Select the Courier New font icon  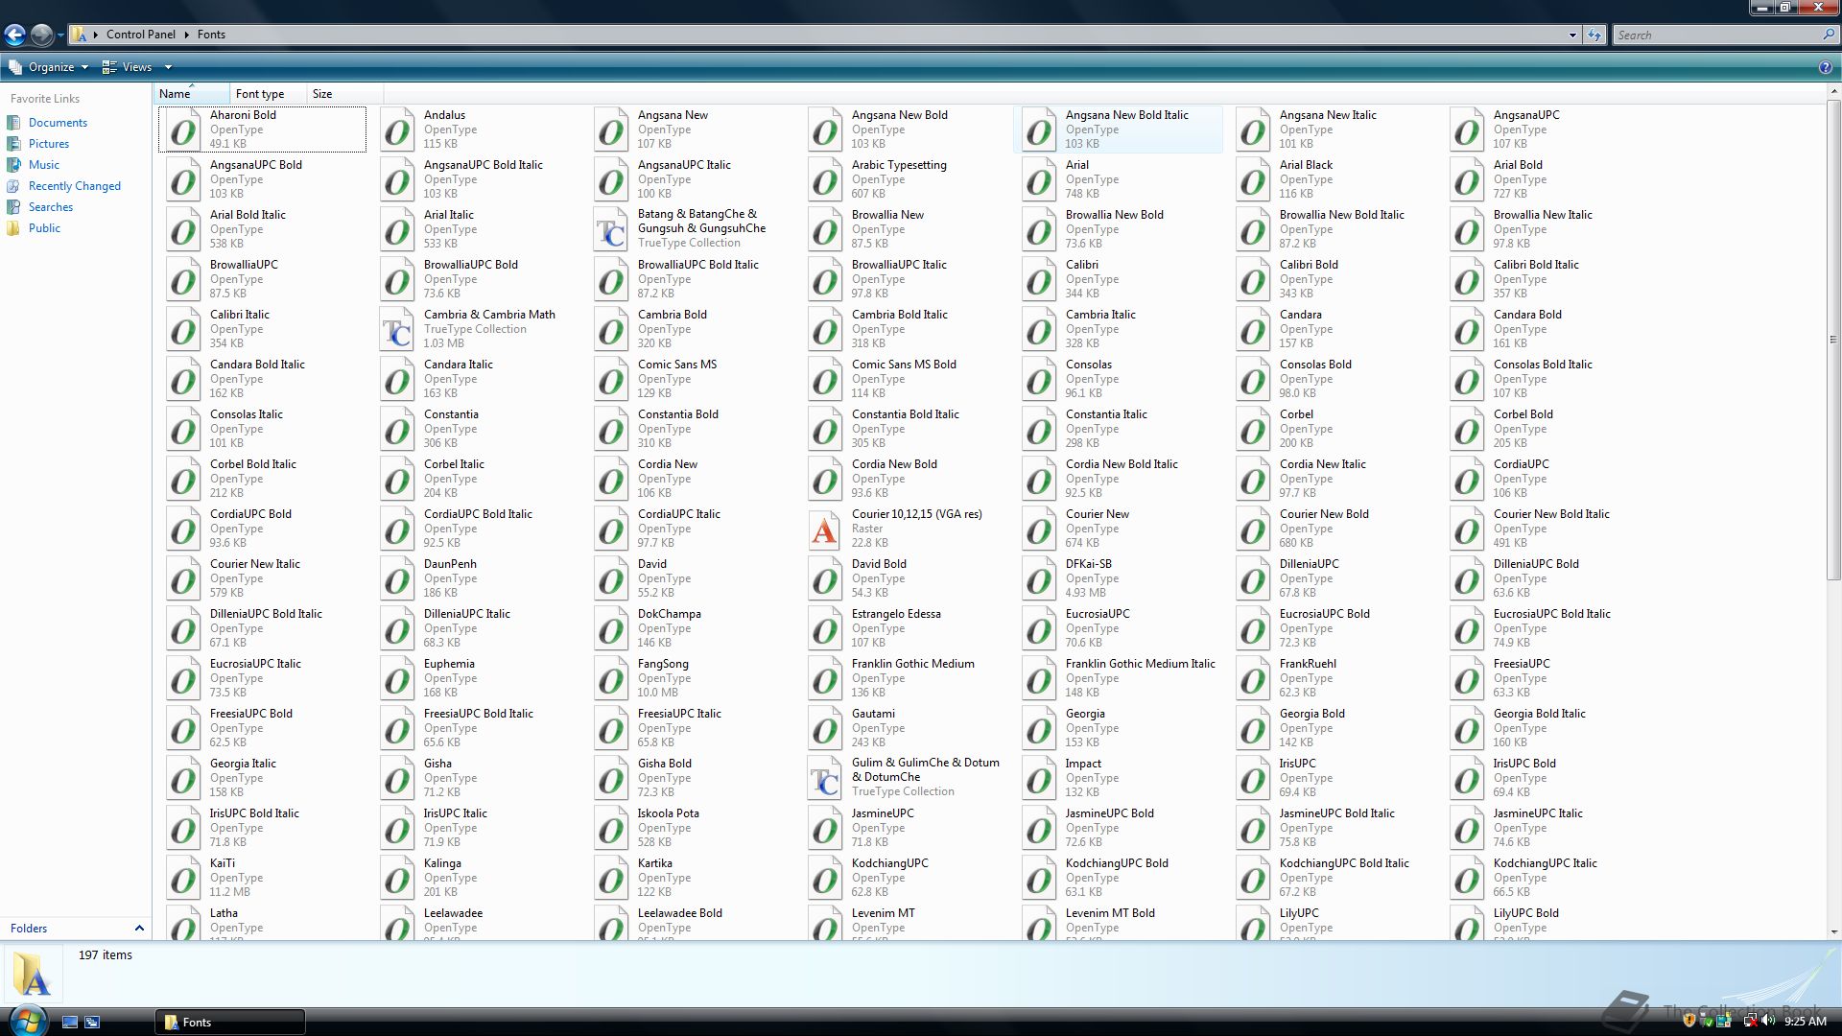click(x=1039, y=529)
